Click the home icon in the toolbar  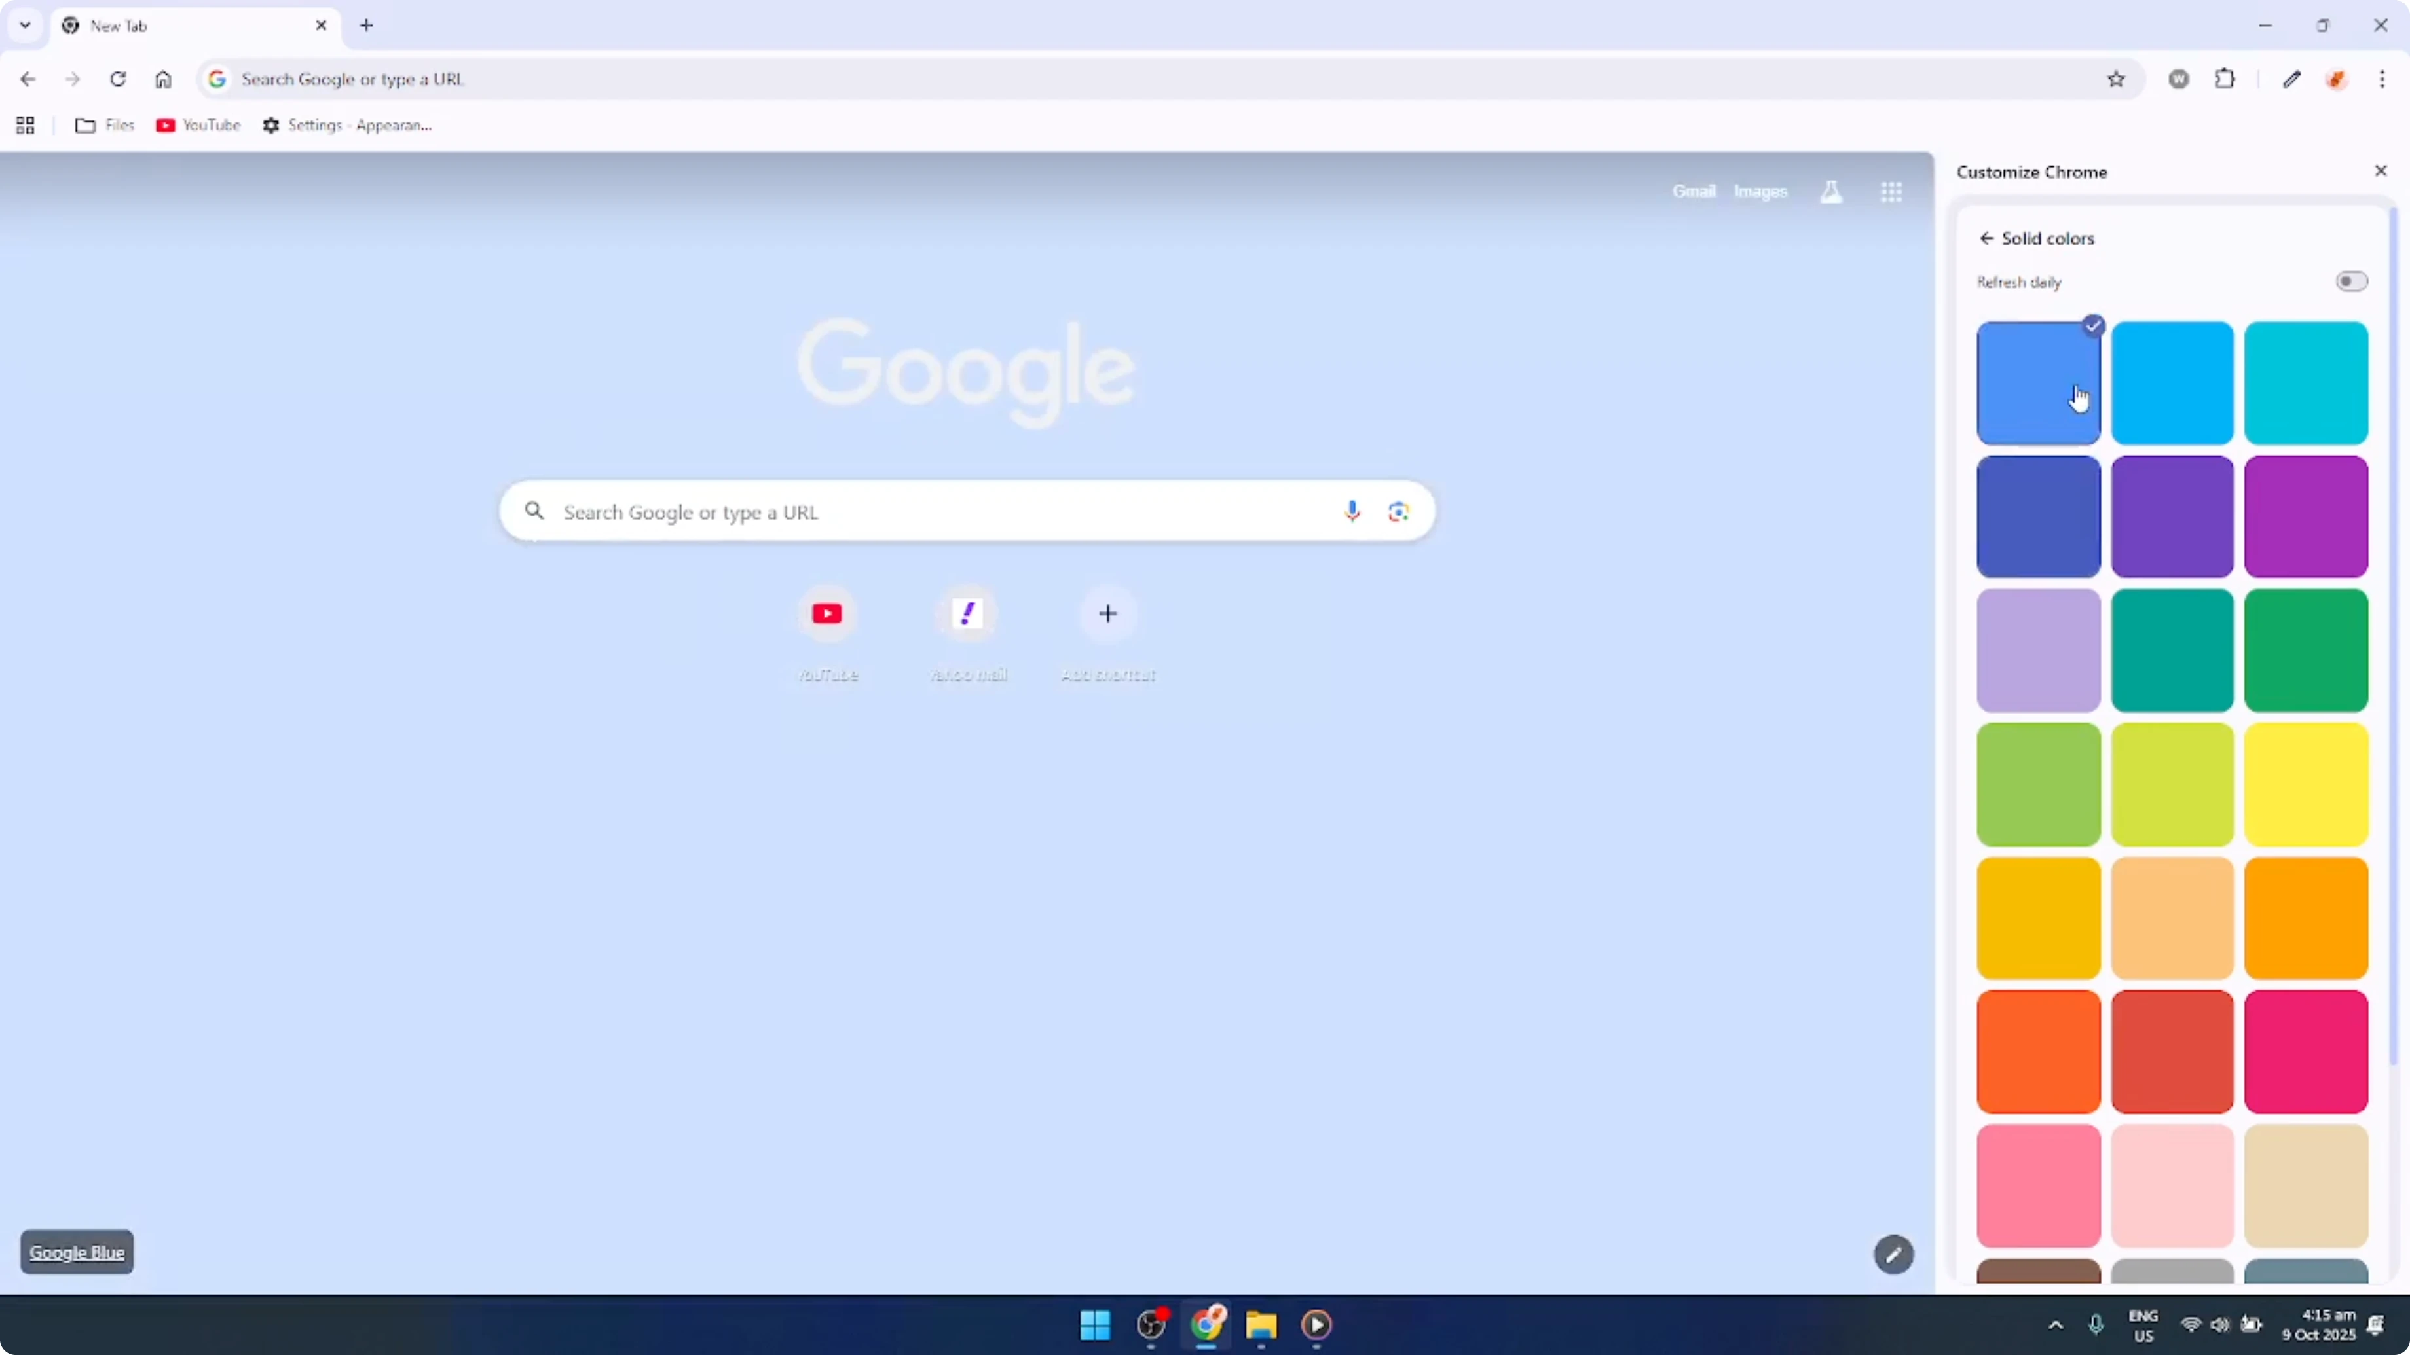pyautogui.click(x=163, y=79)
